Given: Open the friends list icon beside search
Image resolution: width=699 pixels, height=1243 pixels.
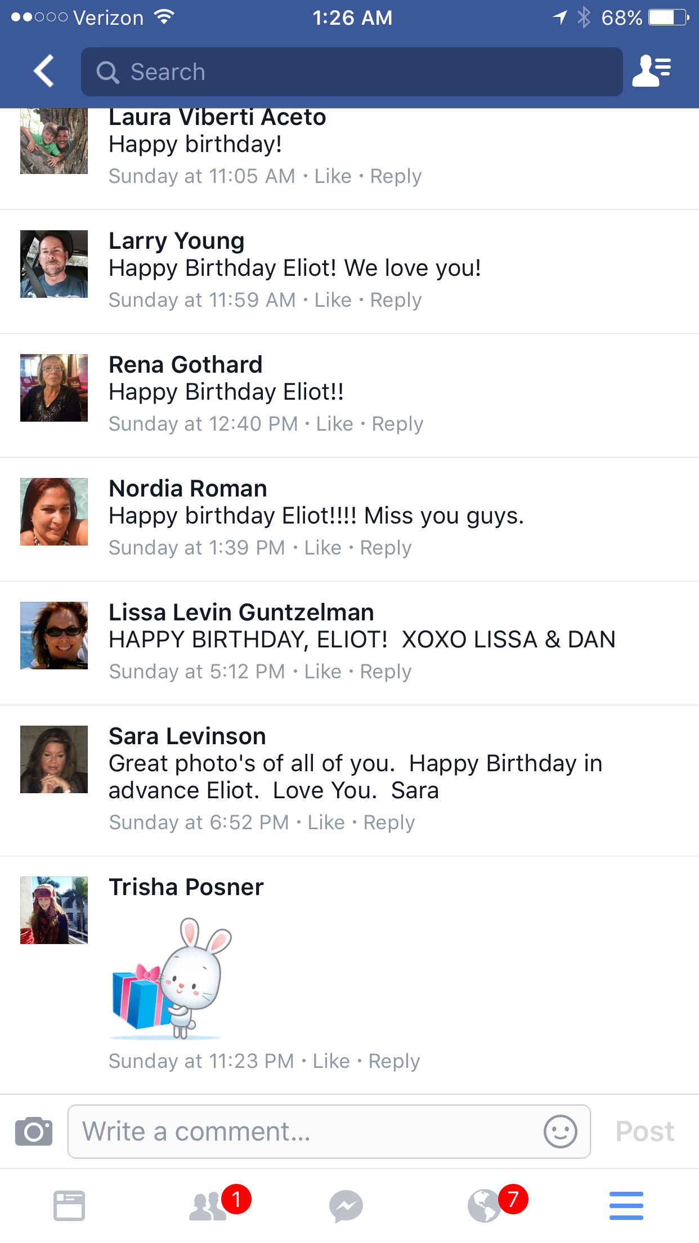Looking at the screenshot, I should pos(651,71).
